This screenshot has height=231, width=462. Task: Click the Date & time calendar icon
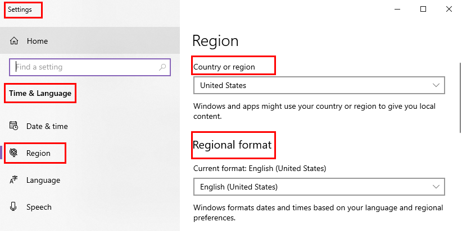coord(13,126)
